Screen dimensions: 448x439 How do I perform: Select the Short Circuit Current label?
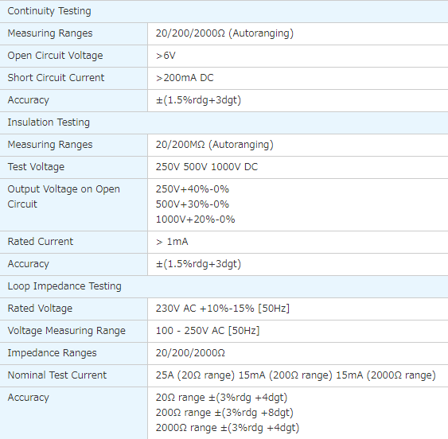56,78
